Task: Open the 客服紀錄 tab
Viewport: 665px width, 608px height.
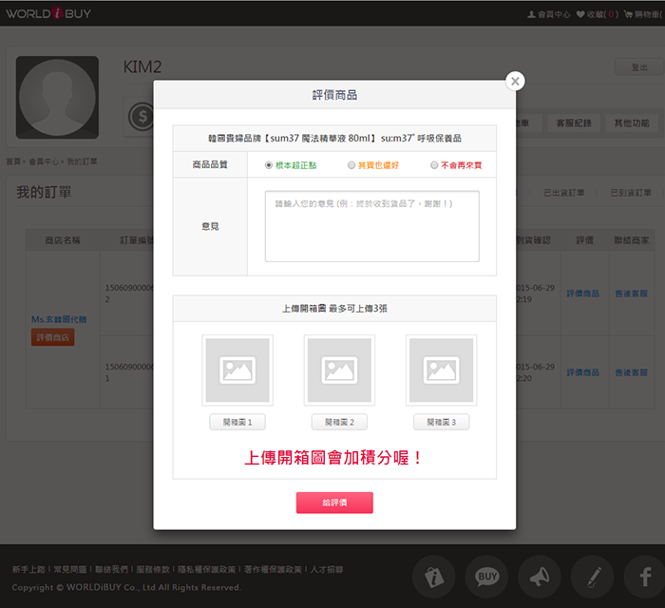Action: click(x=574, y=123)
